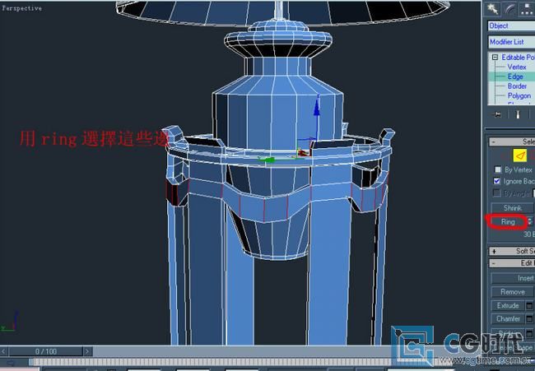The height and width of the screenshot is (371, 535).
Task: Click the red X-axis gizmo handle
Action: [x=304, y=153]
